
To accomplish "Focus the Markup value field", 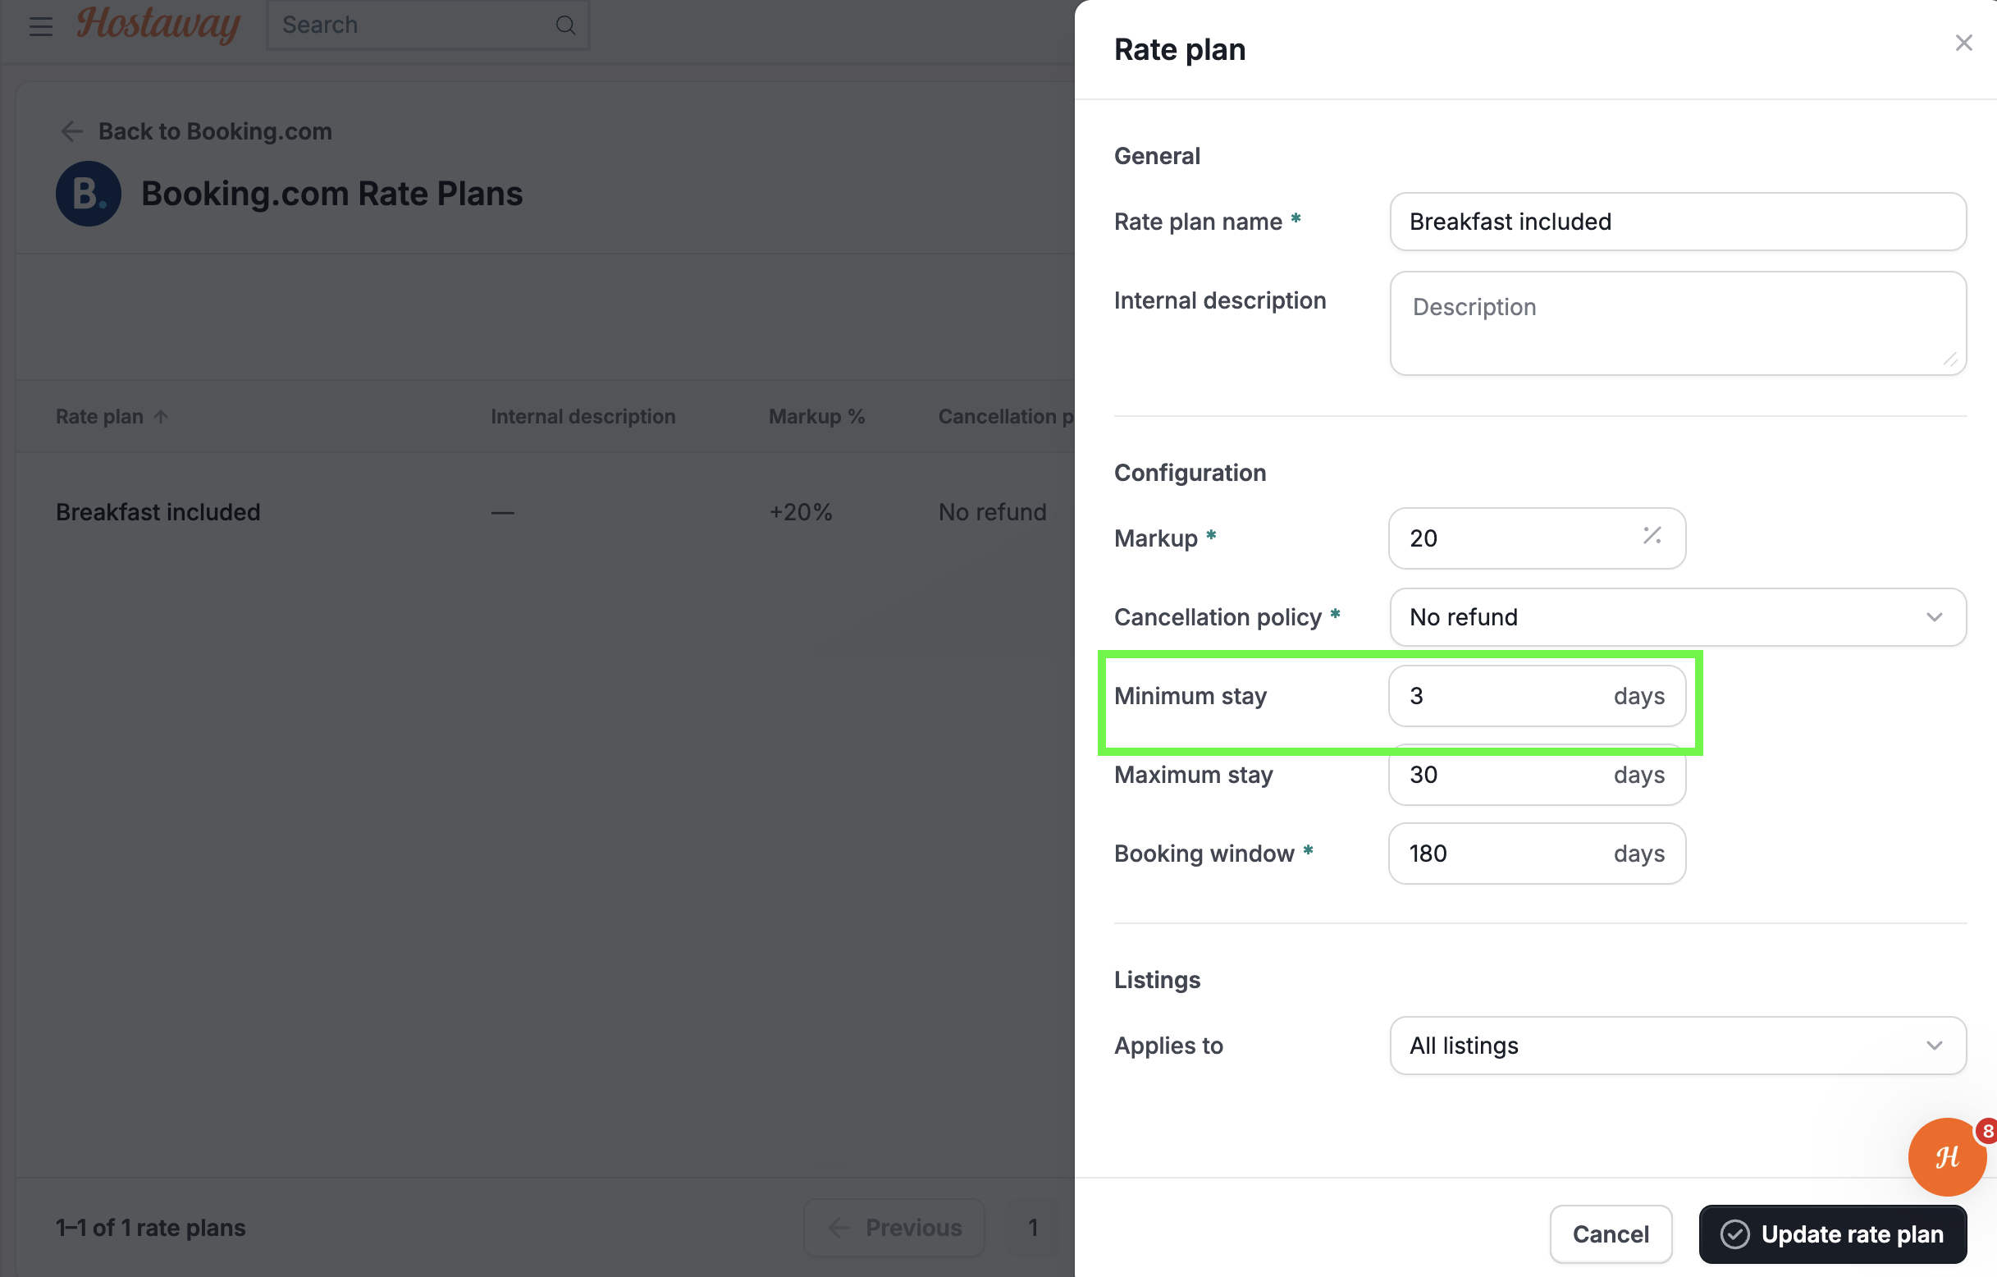I will click(x=1537, y=538).
